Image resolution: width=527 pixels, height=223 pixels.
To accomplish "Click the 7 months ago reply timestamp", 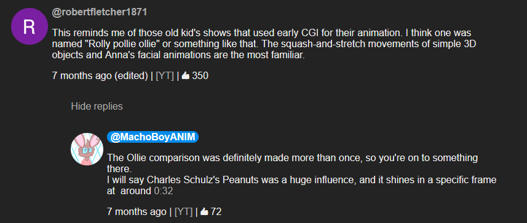I will [x=137, y=211].
